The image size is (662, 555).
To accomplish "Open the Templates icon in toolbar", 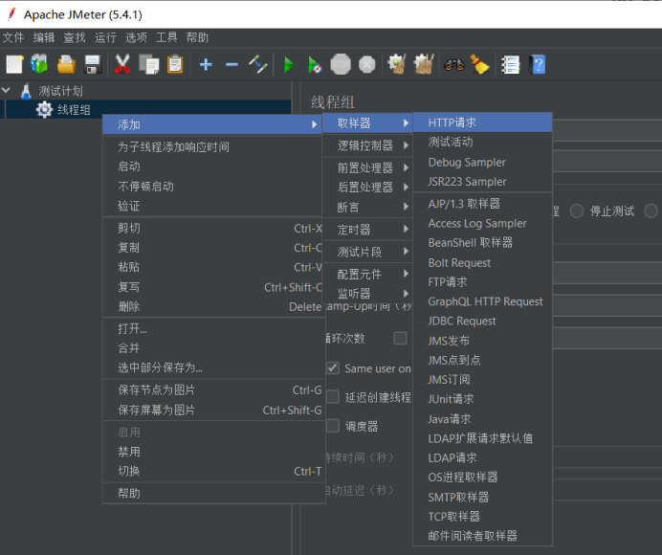I will [39, 65].
